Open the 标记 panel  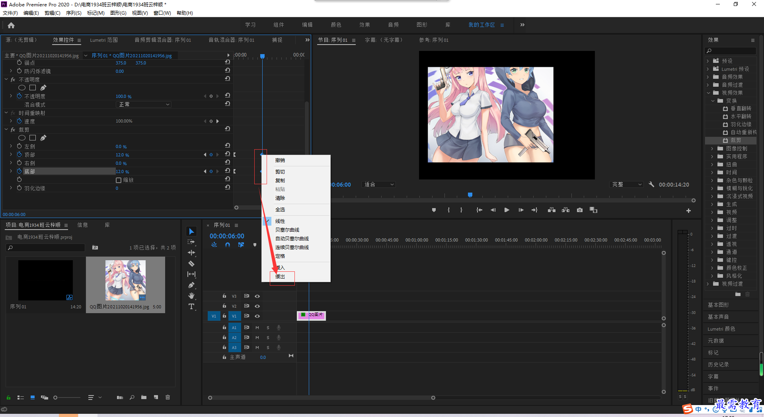click(x=713, y=353)
